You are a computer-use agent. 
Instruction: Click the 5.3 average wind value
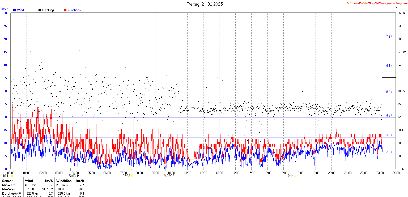51,193
